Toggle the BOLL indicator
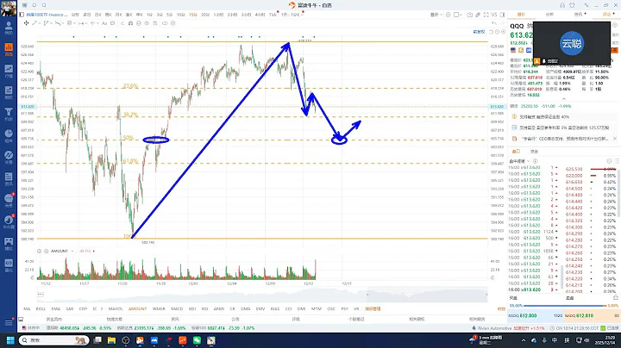 click(41, 308)
